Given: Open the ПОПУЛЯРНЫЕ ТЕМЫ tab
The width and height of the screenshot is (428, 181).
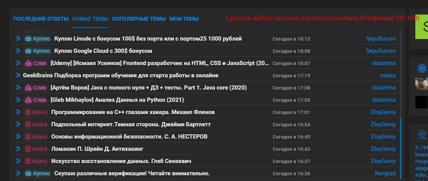Looking at the screenshot, I should (139, 19).
